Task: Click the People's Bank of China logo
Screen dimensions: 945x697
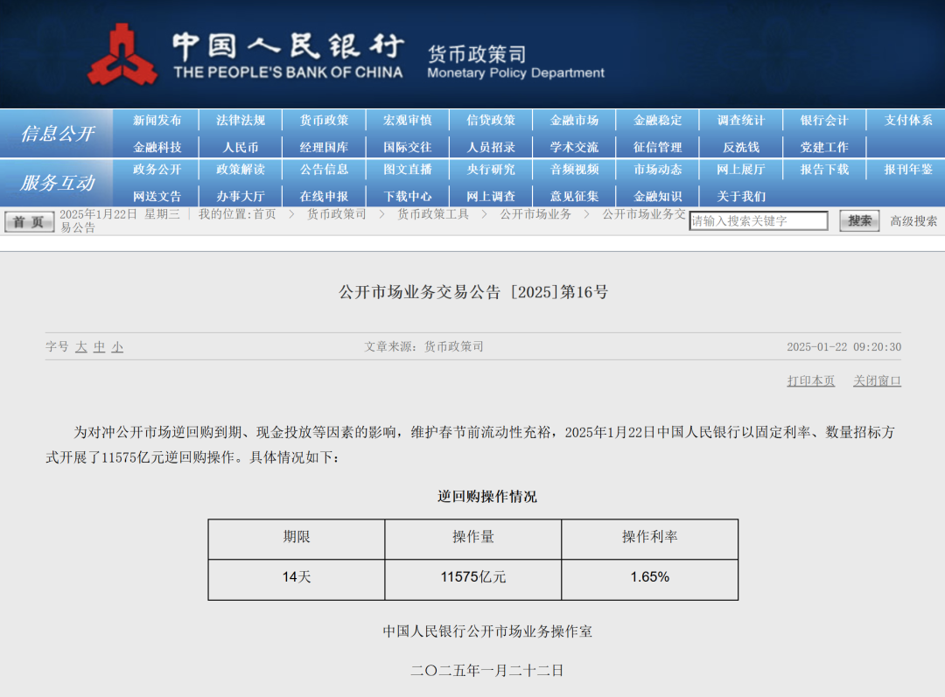Action: click(x=122, y=54)
